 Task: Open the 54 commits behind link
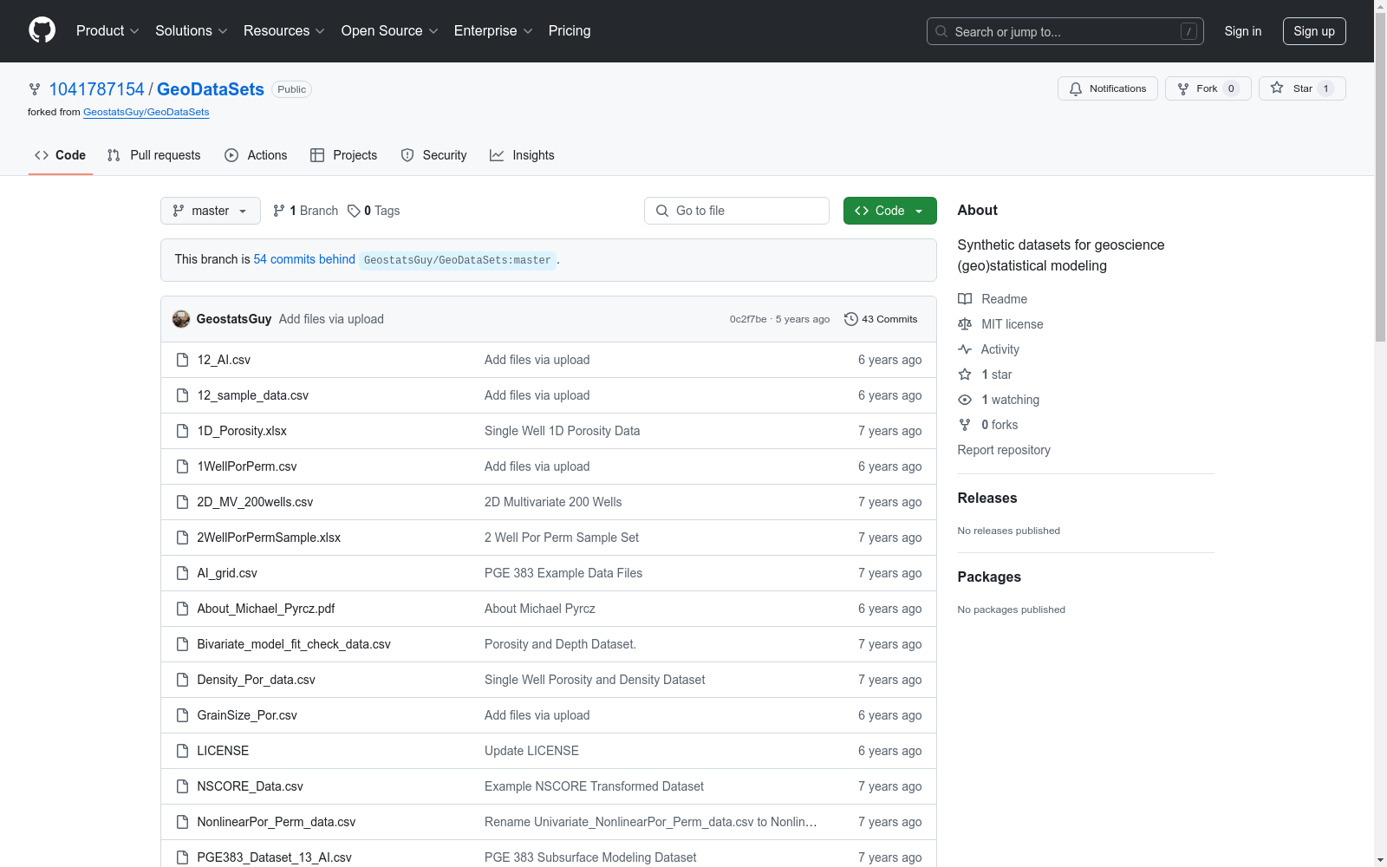click(304, 259)
